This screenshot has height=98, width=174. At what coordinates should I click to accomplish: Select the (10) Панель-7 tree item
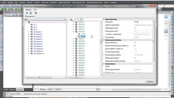coord(38,46)
